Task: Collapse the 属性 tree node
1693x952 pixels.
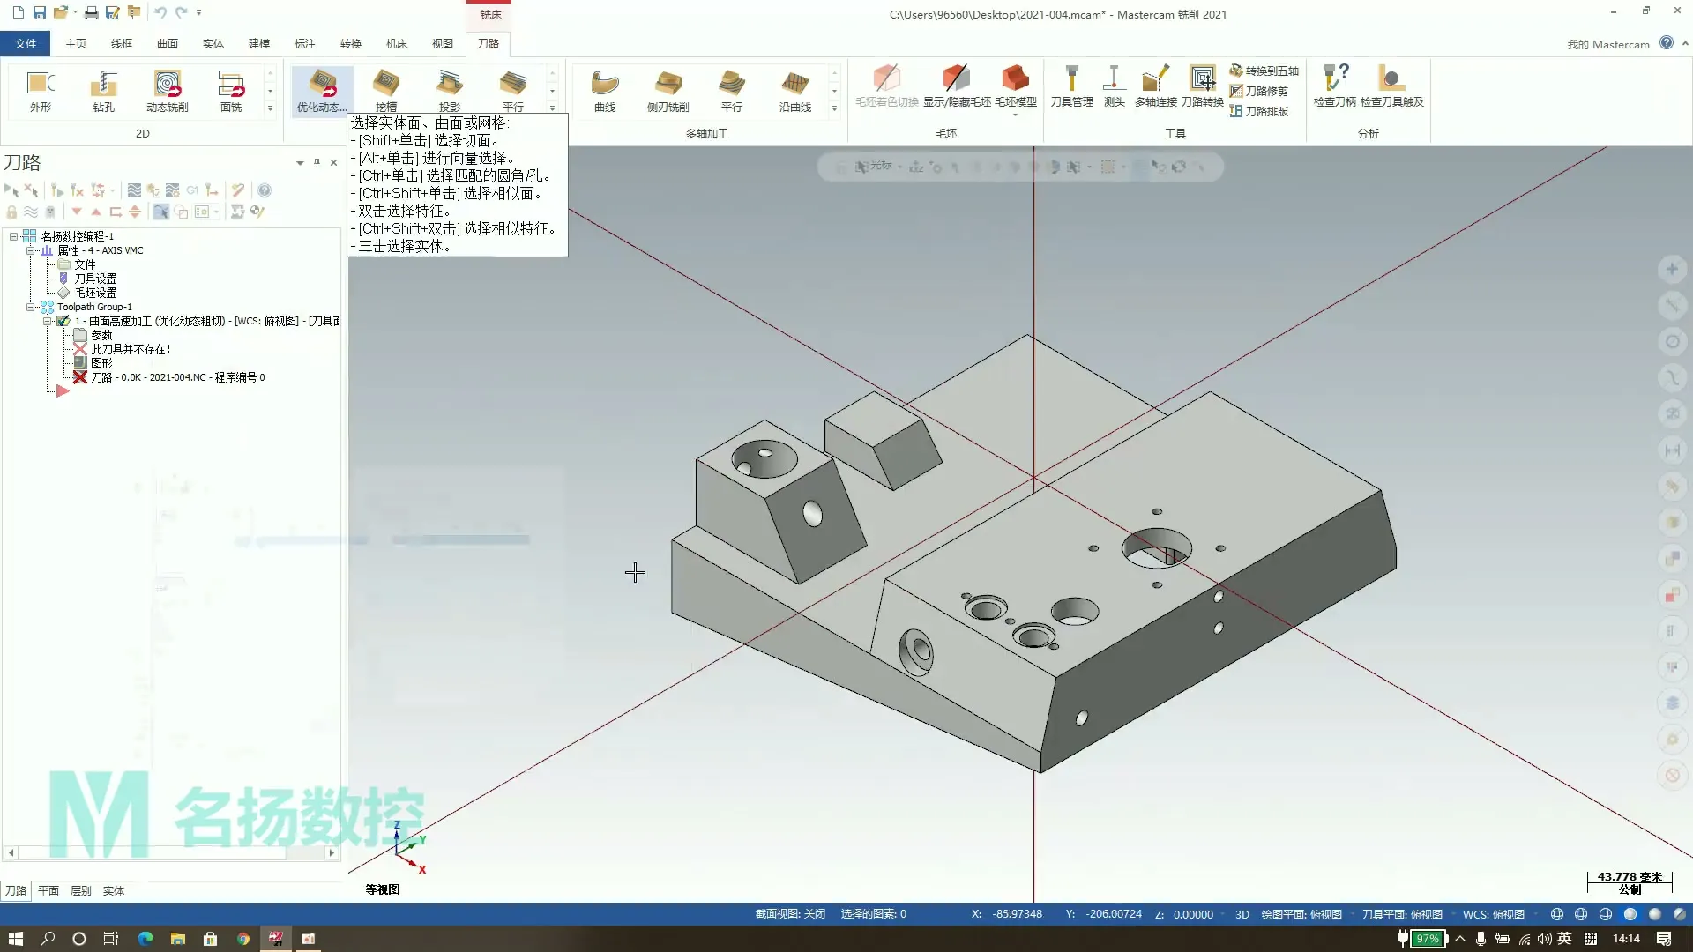Action: [31, 250]
